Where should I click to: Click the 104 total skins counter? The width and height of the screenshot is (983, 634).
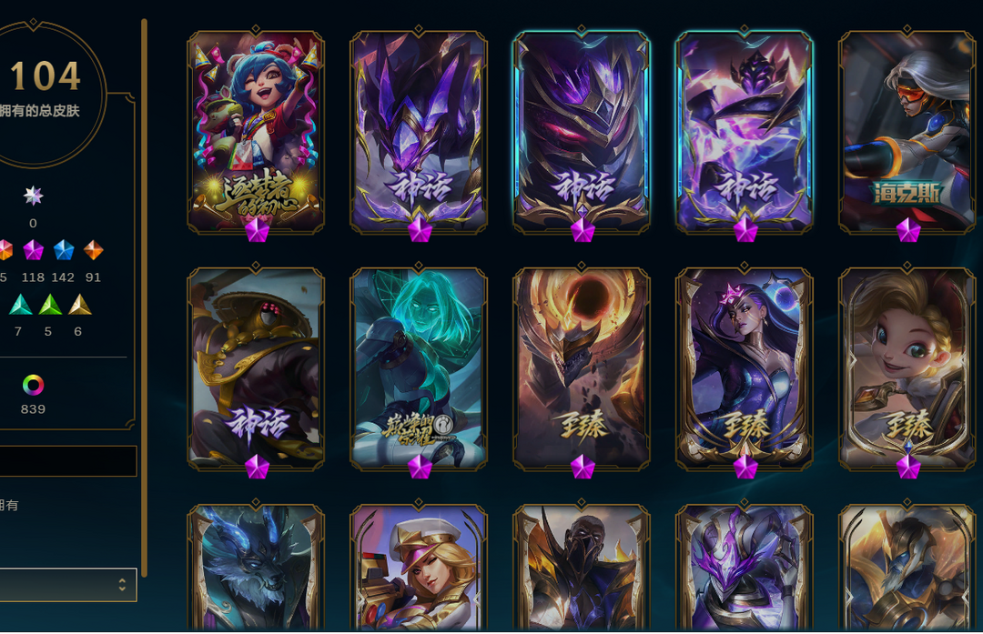point(46,75)
